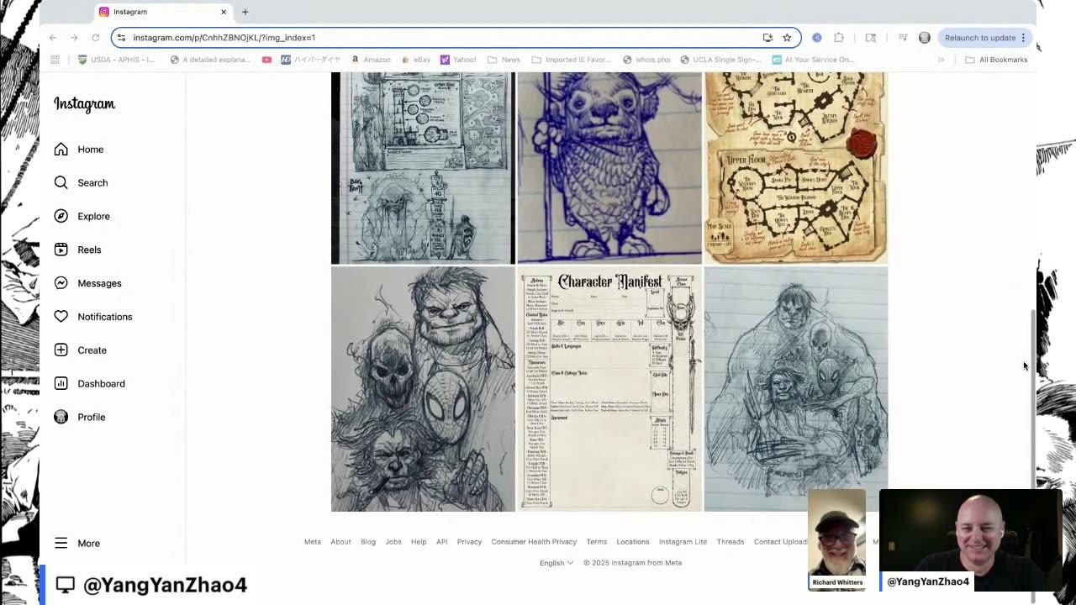The width and height of the screenshot is (1076, 605).
Task: Open the A detailed explana... bookmark
Action: (x=210, y=60)
